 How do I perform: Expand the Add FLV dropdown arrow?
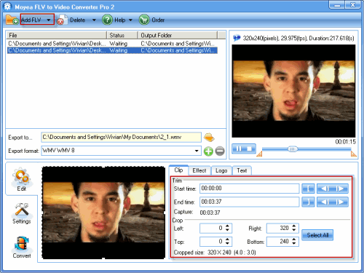(x=49, y=20)
